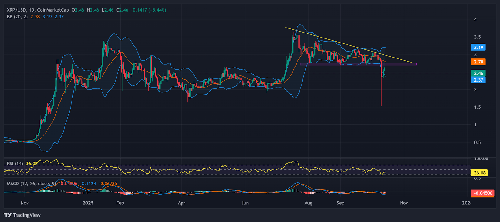Click the 3.5 level on price axis
Image resolution: width=500 pixels, height=222 pixels.
pos(477,37)
